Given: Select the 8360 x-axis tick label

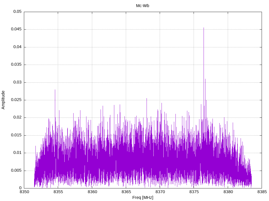Looking at the screenshot, I should [92, 192].
